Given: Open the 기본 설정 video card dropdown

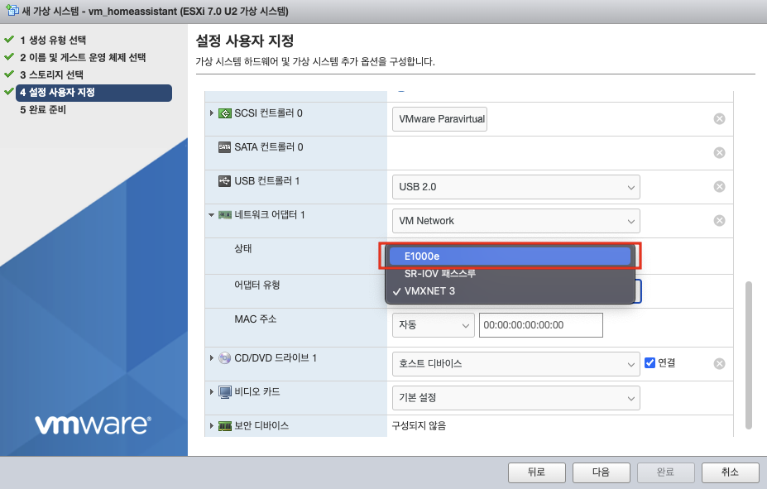Looking at the screenshot, I should tap(516, 397).
